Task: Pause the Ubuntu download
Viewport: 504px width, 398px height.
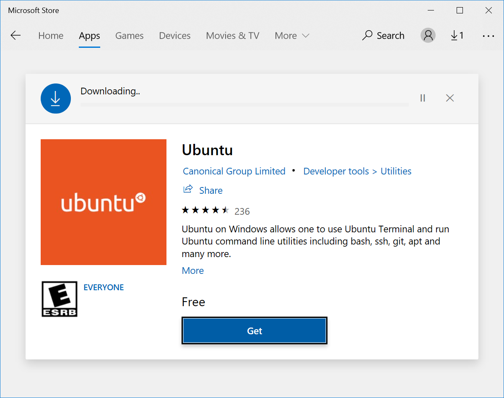Action: pyautogui.click(x=423, y=98)
